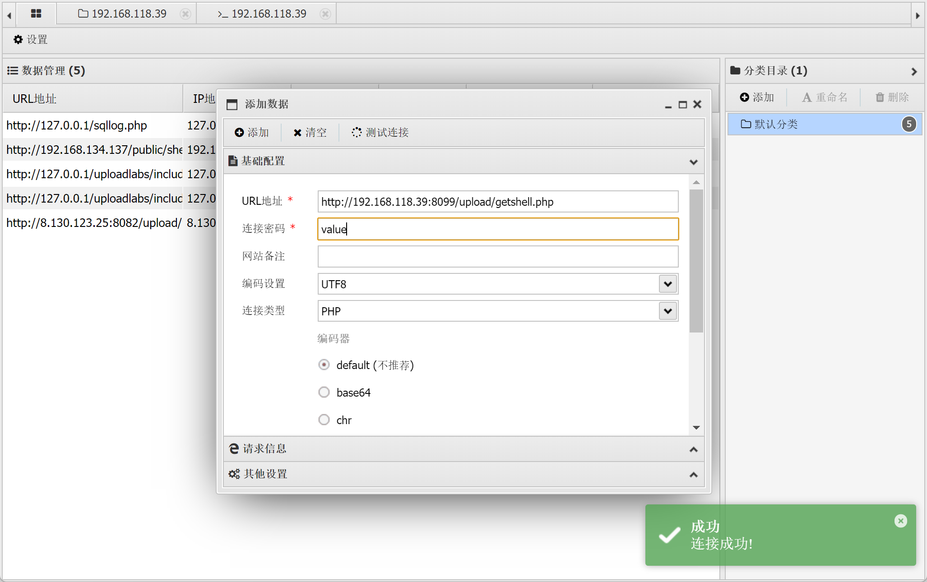
Task: Click the rename icon in category panel
Action: pos(807,97)
